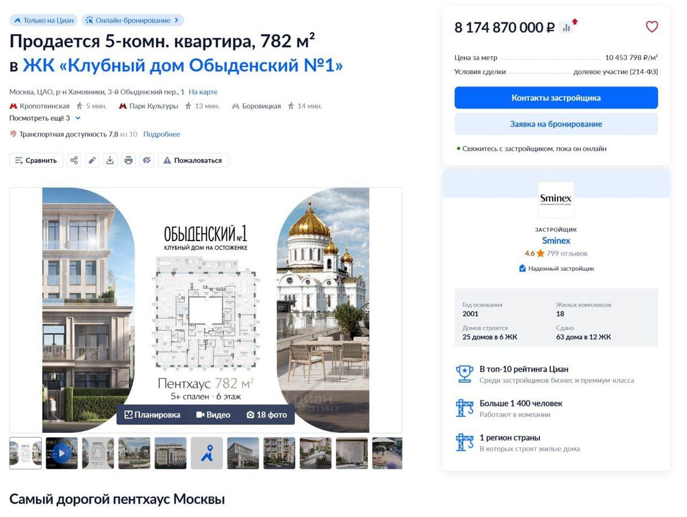Add listing to favorites with heart icon

[x=652, y=27]
